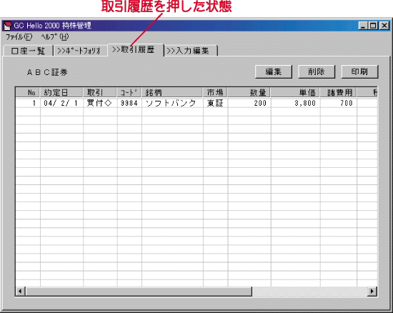Viewport: 393px width, 313px height.
Task: Click the 削除 button
Action: click(x=317, y=71)
